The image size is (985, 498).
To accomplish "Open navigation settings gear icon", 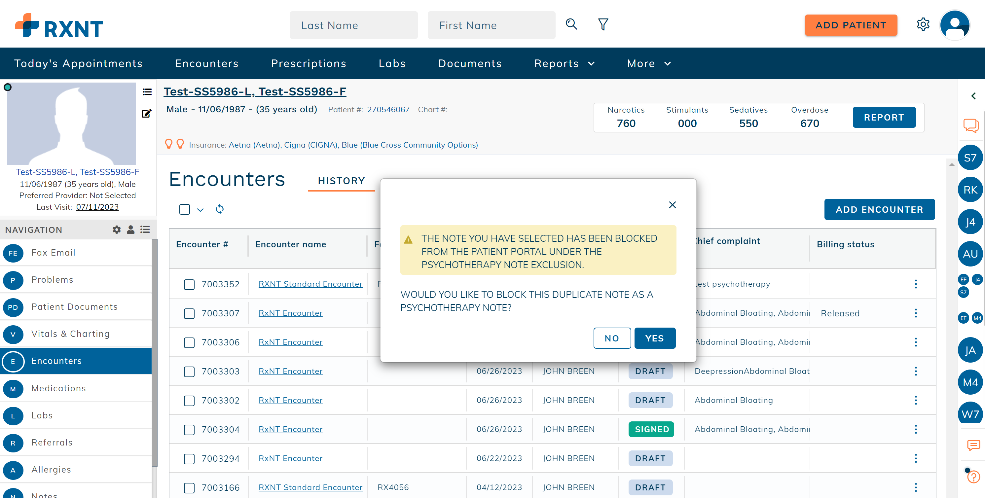I will click(117, 229).
